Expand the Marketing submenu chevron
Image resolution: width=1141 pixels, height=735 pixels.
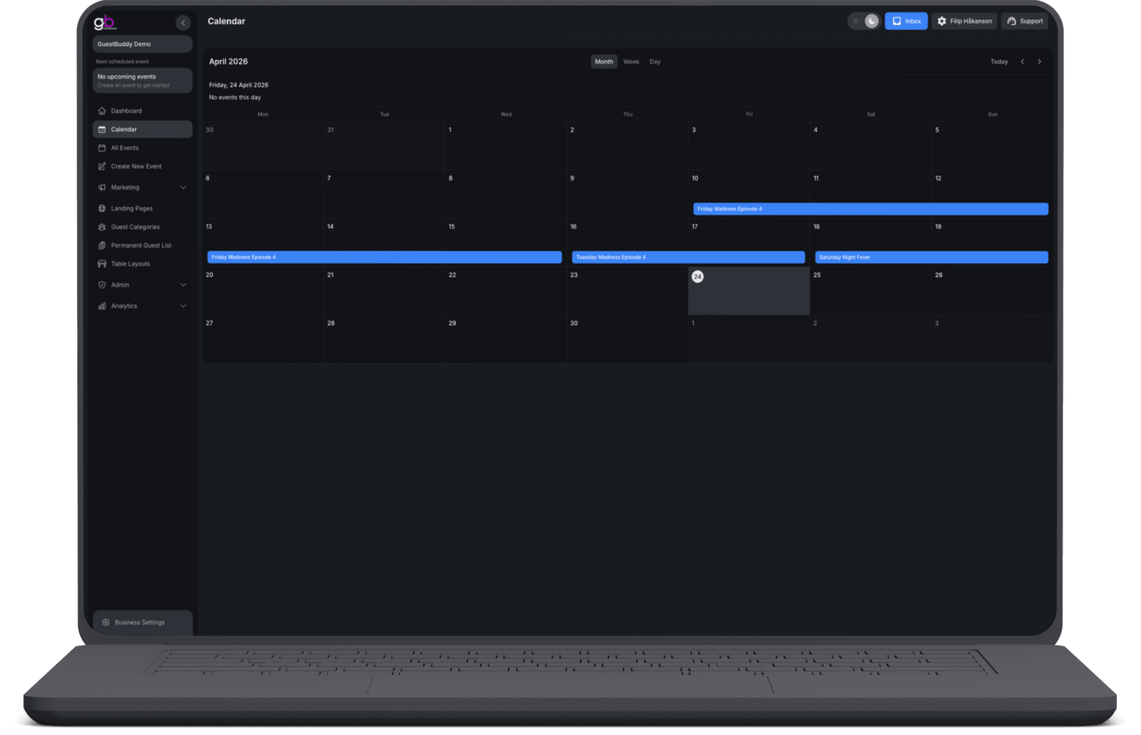(x=183, y=187)
